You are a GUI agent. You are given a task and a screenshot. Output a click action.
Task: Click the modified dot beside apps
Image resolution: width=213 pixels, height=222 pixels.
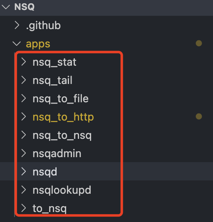click(199, 43)
